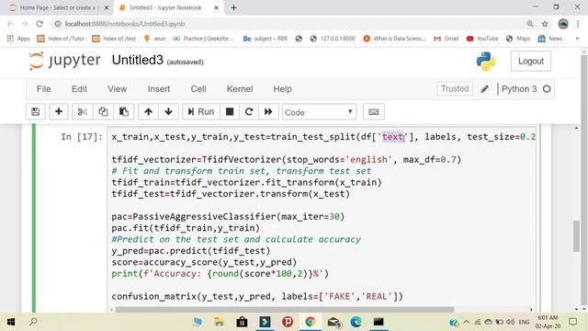Reload the current page
This screenshot has width=588, height=331.
40,24
